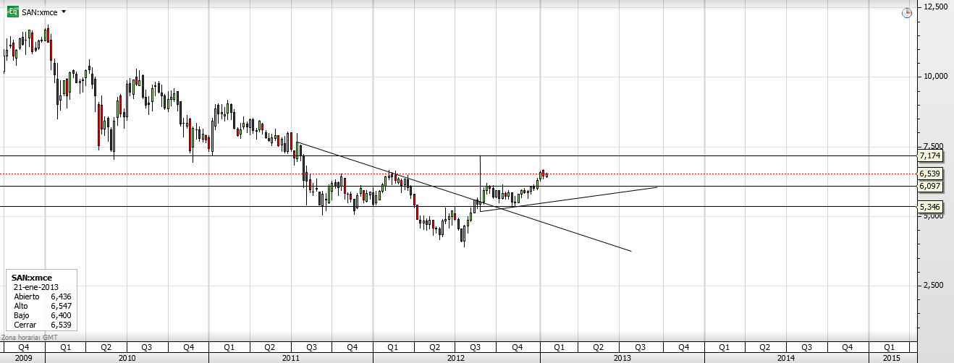
Task: Open the clock icon in the top-right corner
Action: pyautogui.click(x=906, y=13)
